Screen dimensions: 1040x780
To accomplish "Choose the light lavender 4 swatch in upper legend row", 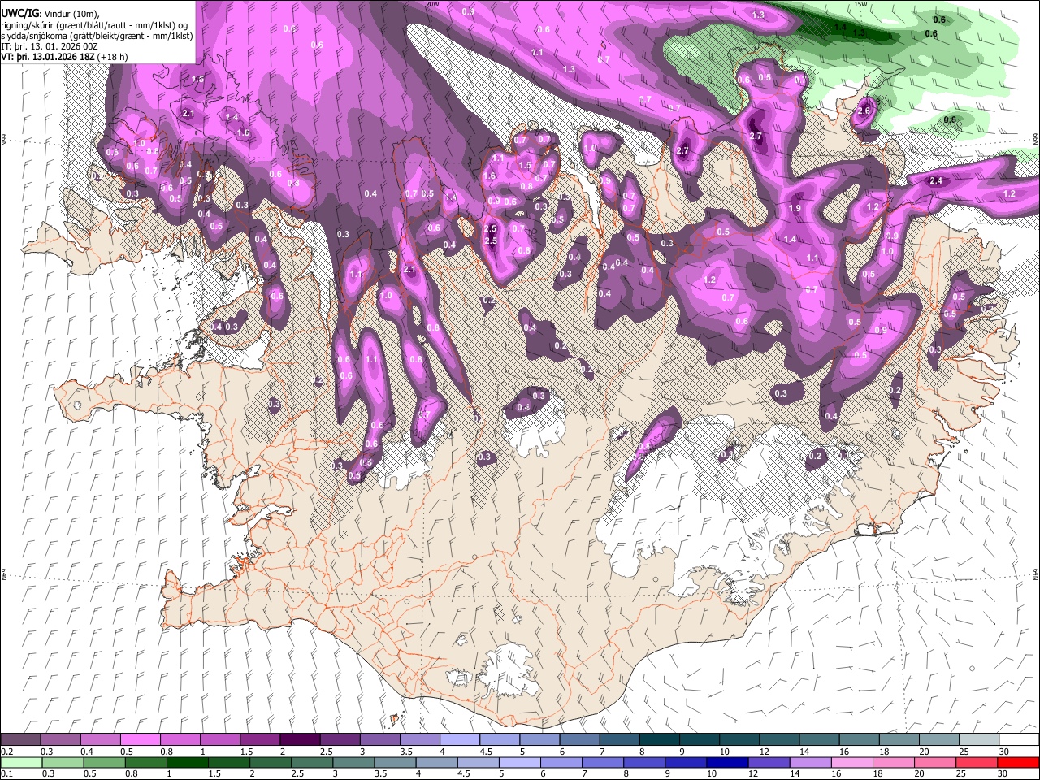I will coord(458,740).
